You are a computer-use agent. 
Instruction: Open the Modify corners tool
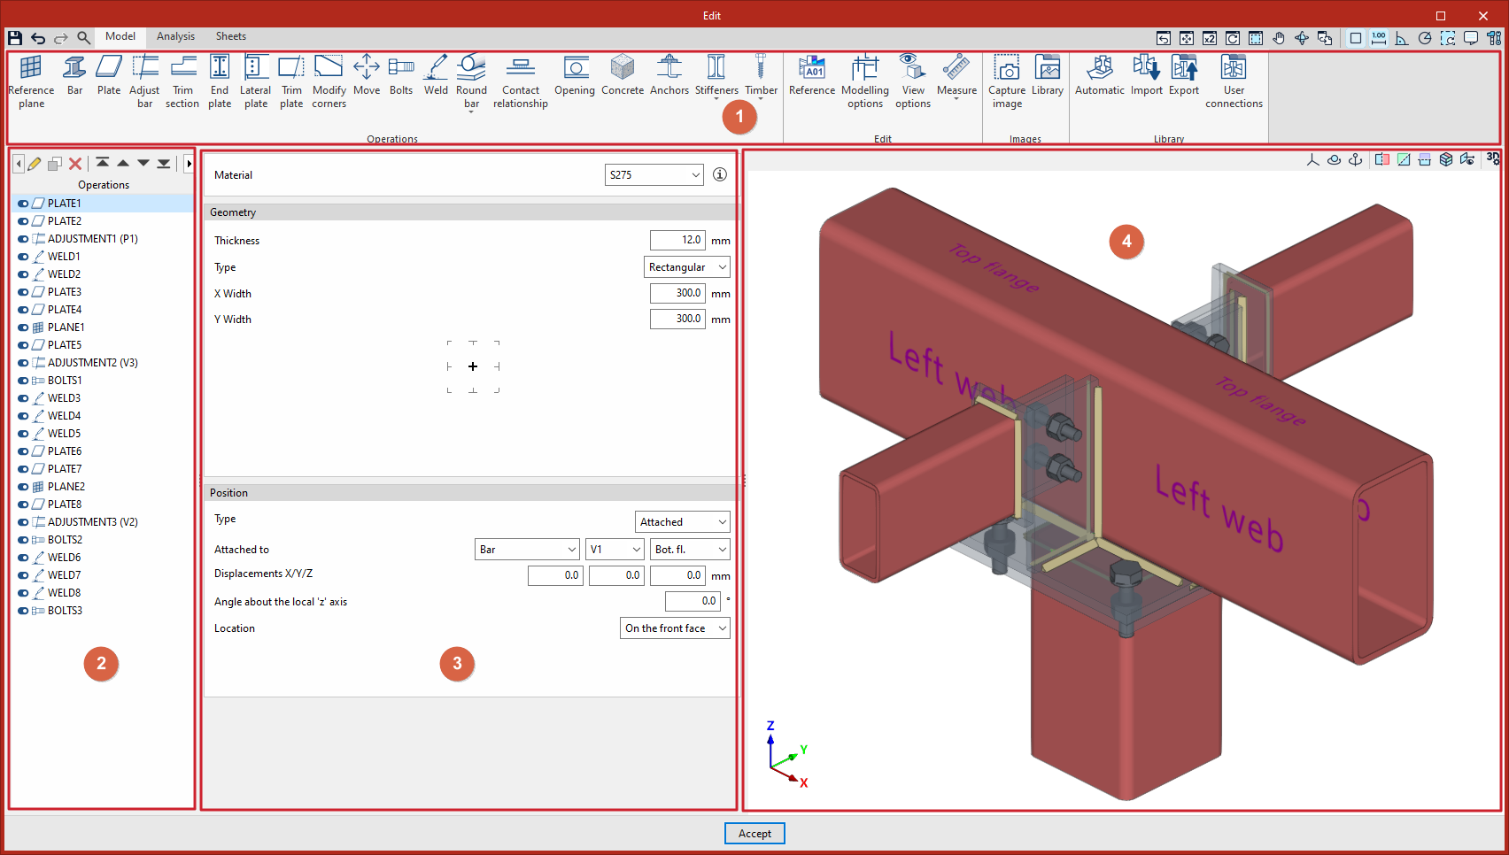tap(329, 81)
